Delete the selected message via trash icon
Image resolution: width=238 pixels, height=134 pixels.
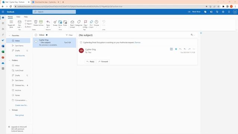[x=36, y=22]
